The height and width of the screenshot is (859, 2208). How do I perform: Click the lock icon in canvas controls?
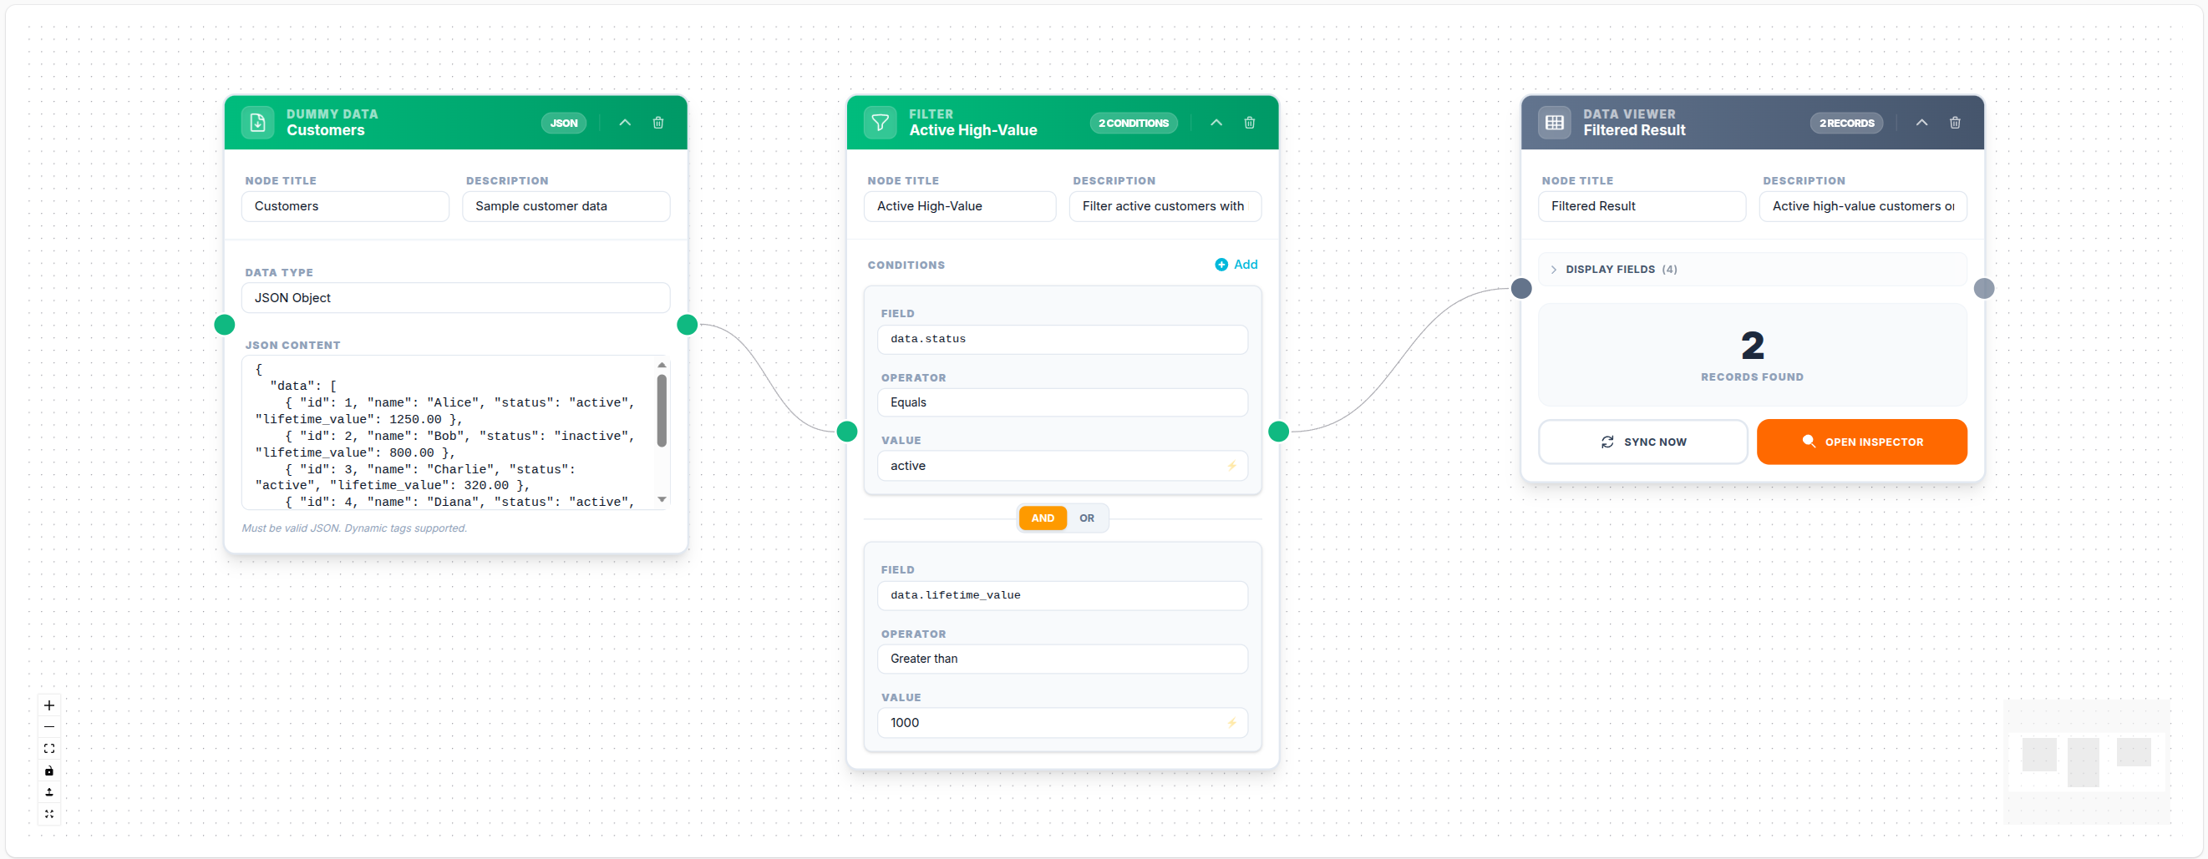(x=48, y=770)
